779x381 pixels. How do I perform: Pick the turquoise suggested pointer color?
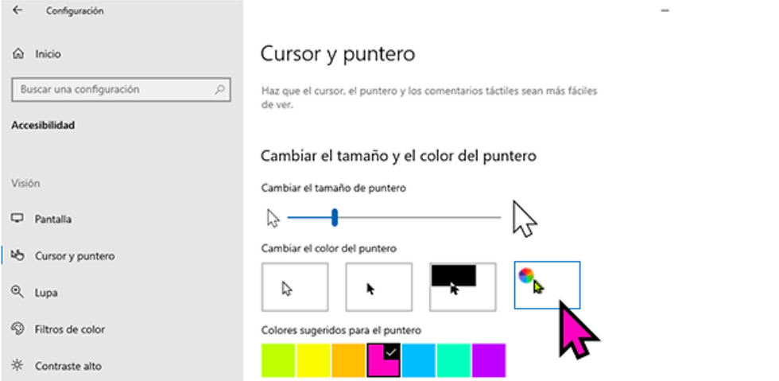[454, 360]
